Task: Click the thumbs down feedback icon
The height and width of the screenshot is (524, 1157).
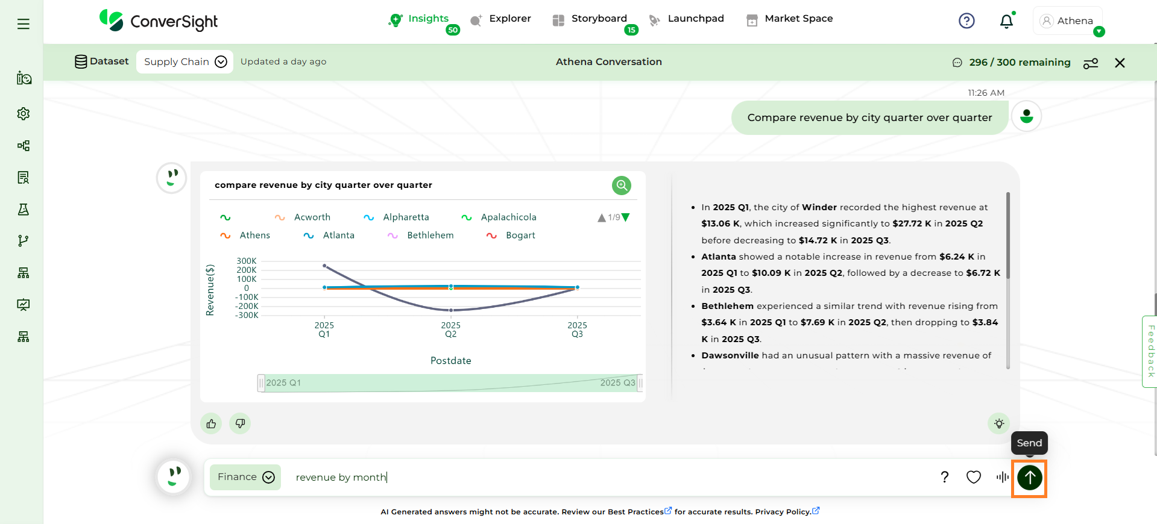Action: (x=240, y=423)
